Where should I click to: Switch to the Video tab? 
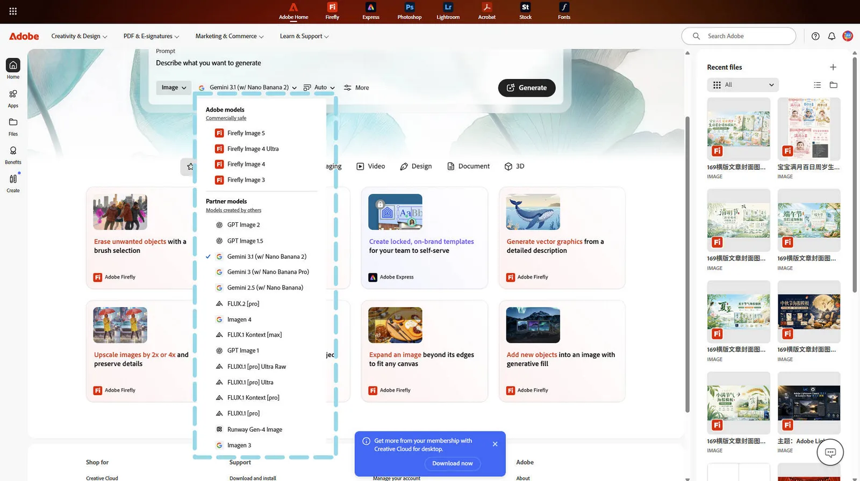371,166
